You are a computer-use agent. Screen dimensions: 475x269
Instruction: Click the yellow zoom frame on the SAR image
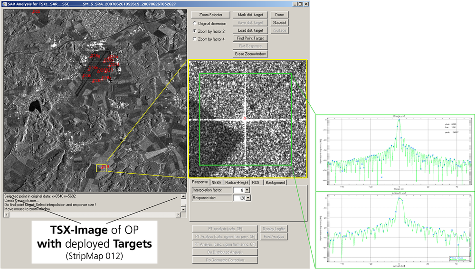click(101, 168)
